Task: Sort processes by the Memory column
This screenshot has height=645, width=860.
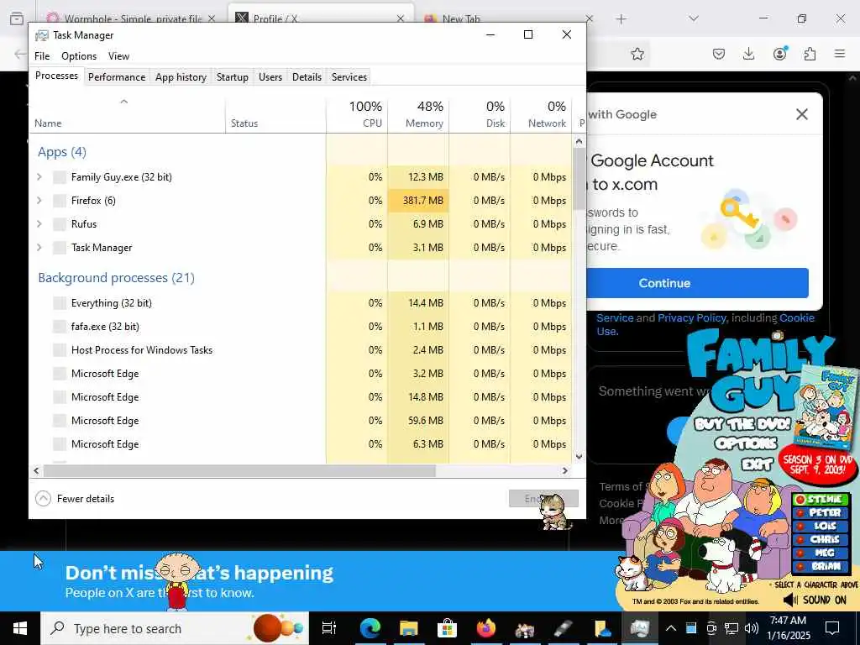Action: 418,114
